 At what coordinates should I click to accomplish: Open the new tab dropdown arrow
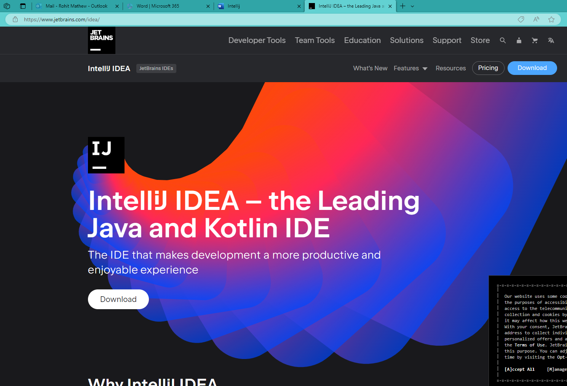point(412,6)
